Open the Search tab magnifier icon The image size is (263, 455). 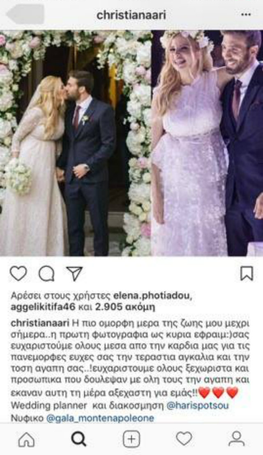79,439
